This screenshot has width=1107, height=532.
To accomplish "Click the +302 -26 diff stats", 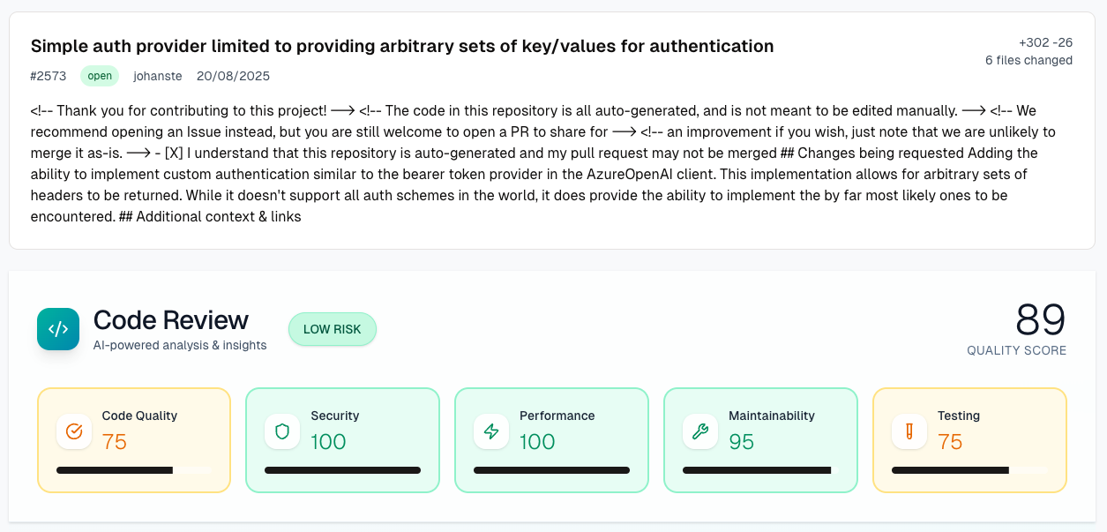I will click(1045, 42).
